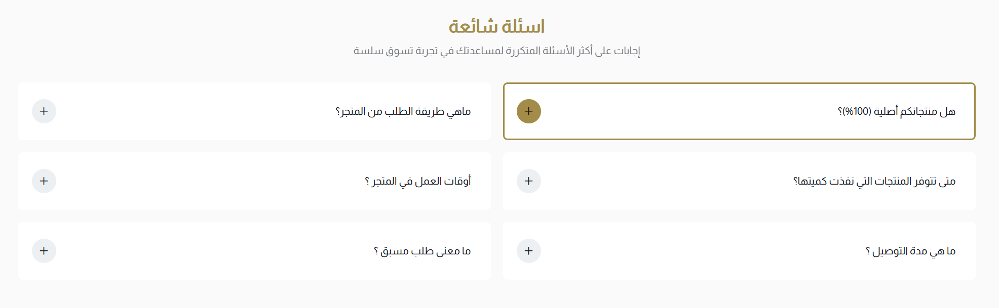This screenshot has width=999, height=308.
Task: Click the plus icon next to 'ماهي طريقة الطلب من المتجر؟'
Action: click(x=45, y=111)
